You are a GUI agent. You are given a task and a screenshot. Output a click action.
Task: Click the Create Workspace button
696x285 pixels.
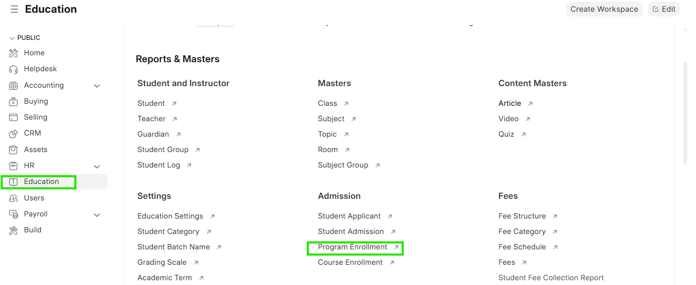coord(604,9)
